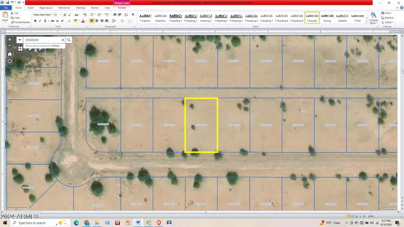This screenshot has height=227, width=404.
Task: Show paragraph marks with the pilcrow icon
Action: point(132,15)
